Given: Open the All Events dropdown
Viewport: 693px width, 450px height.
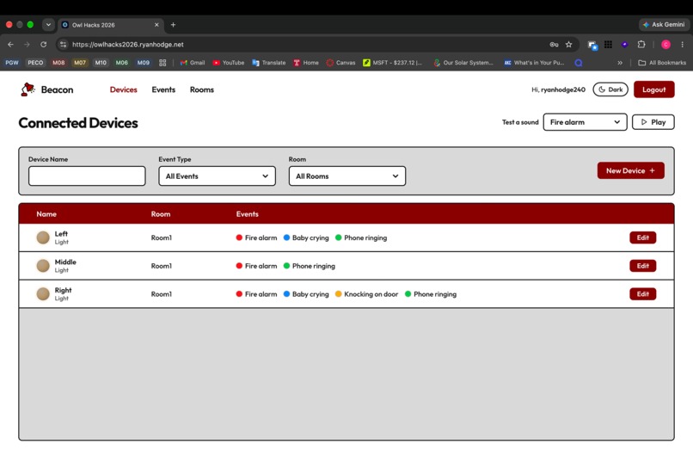Looking at the screenshot, I should point(217,176).
